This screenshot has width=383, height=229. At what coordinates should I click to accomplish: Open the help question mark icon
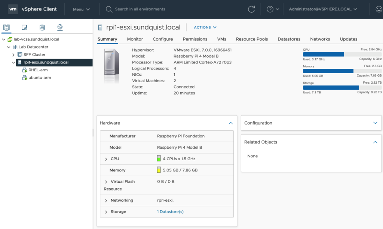(270, 9)
